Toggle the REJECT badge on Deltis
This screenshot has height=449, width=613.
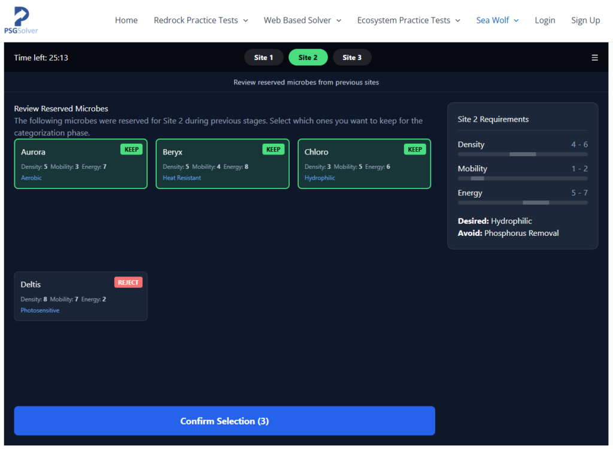pyautogui.click(x=128, y=283)
